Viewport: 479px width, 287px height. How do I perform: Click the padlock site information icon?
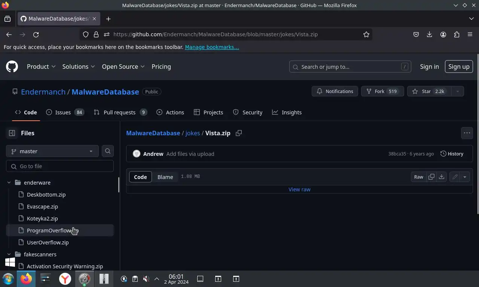pos(96,34)
